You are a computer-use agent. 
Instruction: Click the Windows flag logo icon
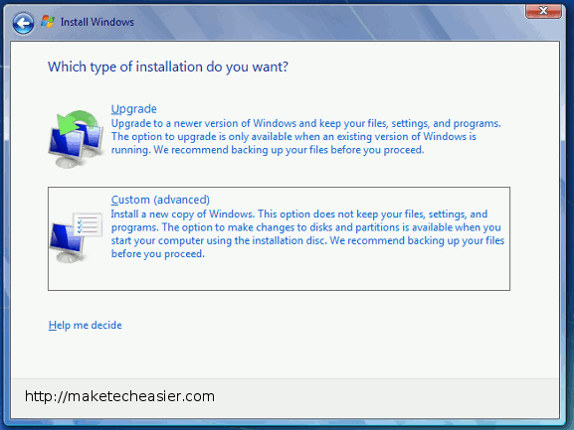coord(48,22)
